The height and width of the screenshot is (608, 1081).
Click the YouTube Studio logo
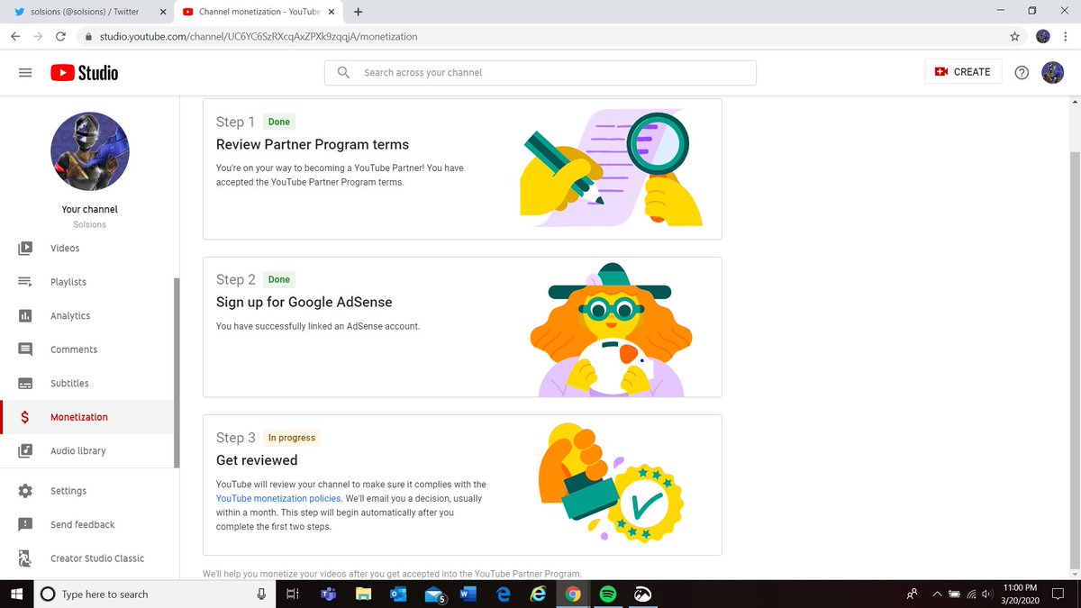pyautogui.click(x=84, y=73)
